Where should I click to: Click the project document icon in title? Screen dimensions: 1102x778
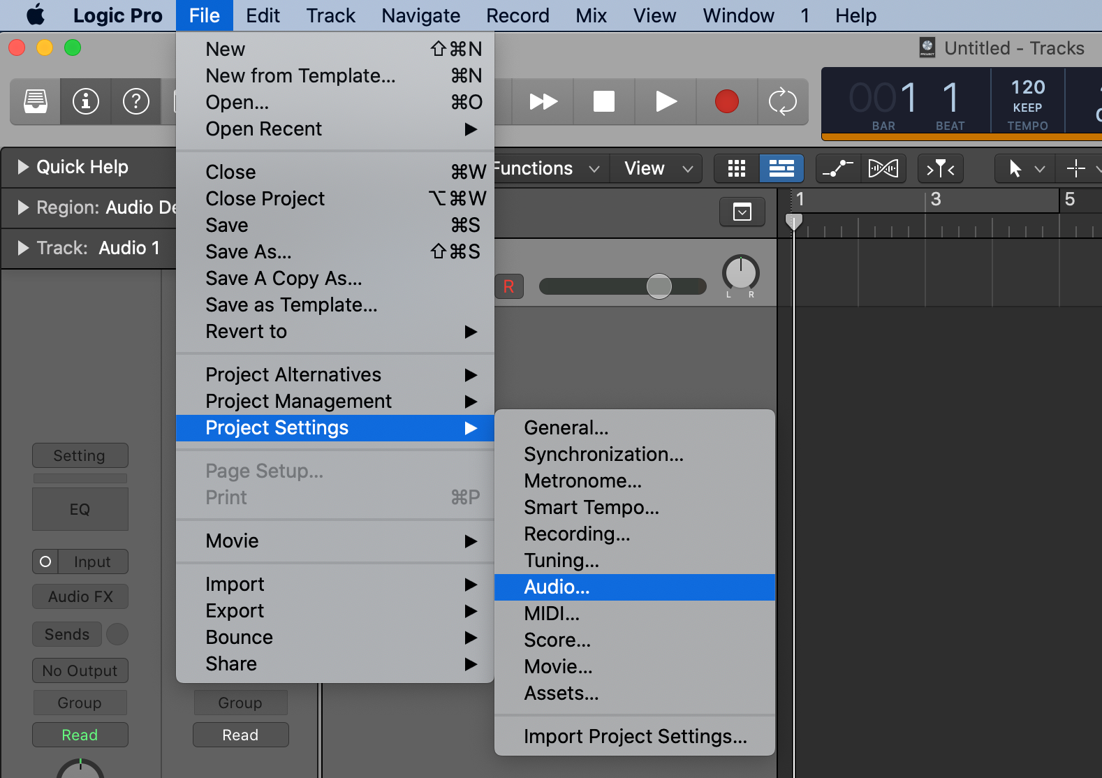pyautogui.click(x=927, y=47)
